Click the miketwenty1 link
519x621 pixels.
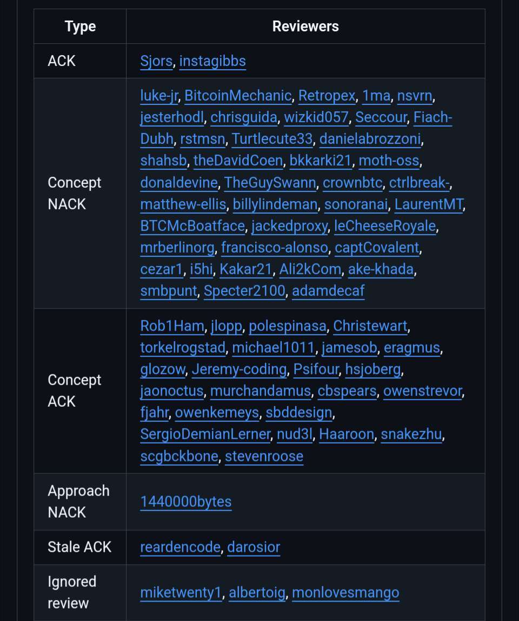click(x=181, y=593)
